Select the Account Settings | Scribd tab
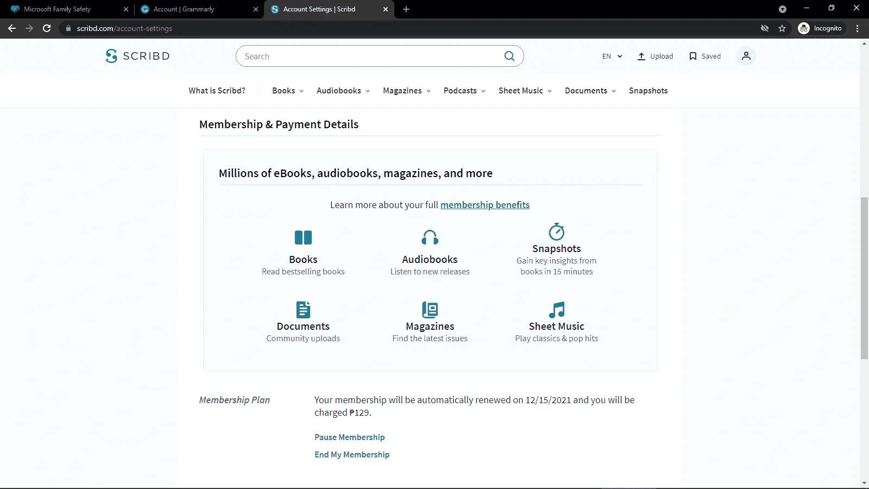869x489 pixels. coord(329,9)
